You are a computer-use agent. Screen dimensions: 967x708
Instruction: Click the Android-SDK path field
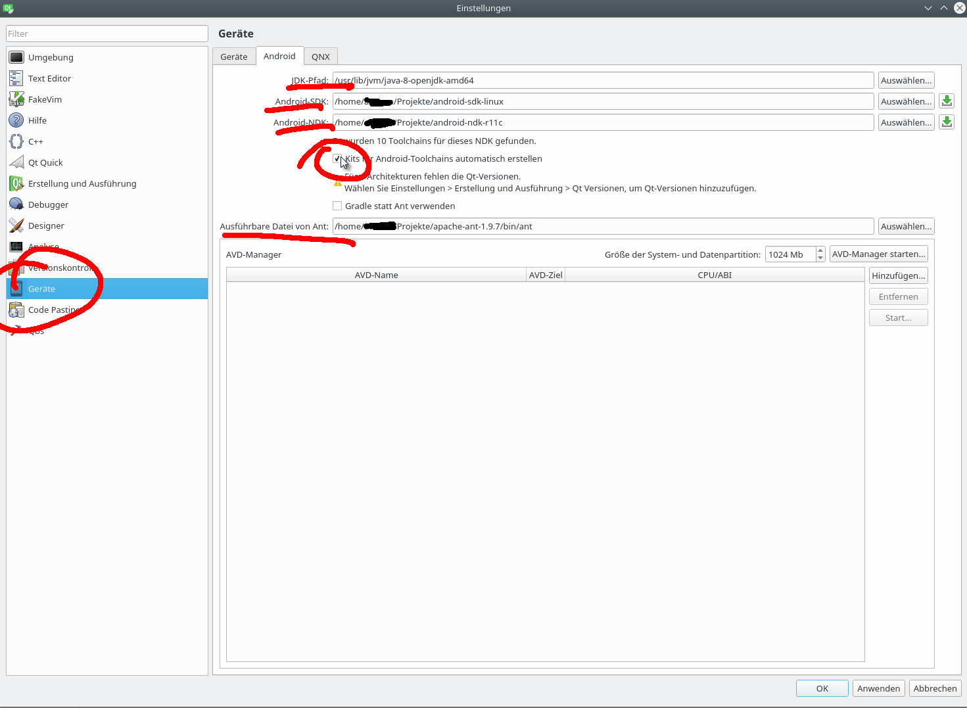tap(603, 101)
